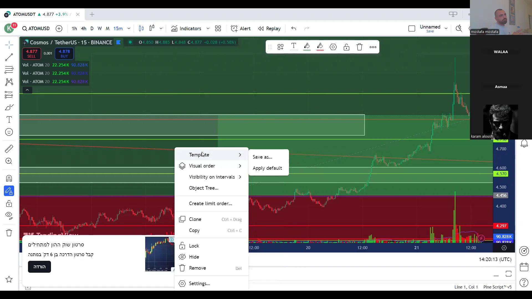532x299 pixels.
Task: Open the Fibonacci retracement tools
Action: tap(9, 69)
